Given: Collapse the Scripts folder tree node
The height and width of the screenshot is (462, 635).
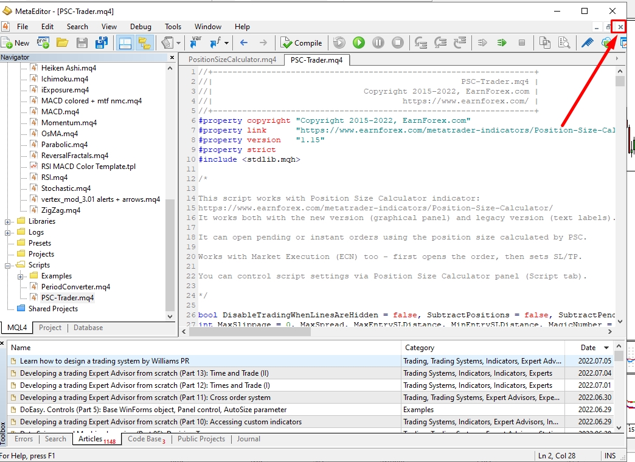Looking at the screenshot, I should (9, 265).
